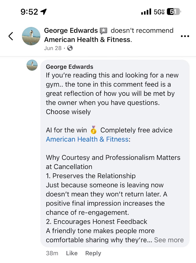This screenshot has width=196, height=263.
Task: Like George Edwards' comment
Action: [x=72, y=253]
